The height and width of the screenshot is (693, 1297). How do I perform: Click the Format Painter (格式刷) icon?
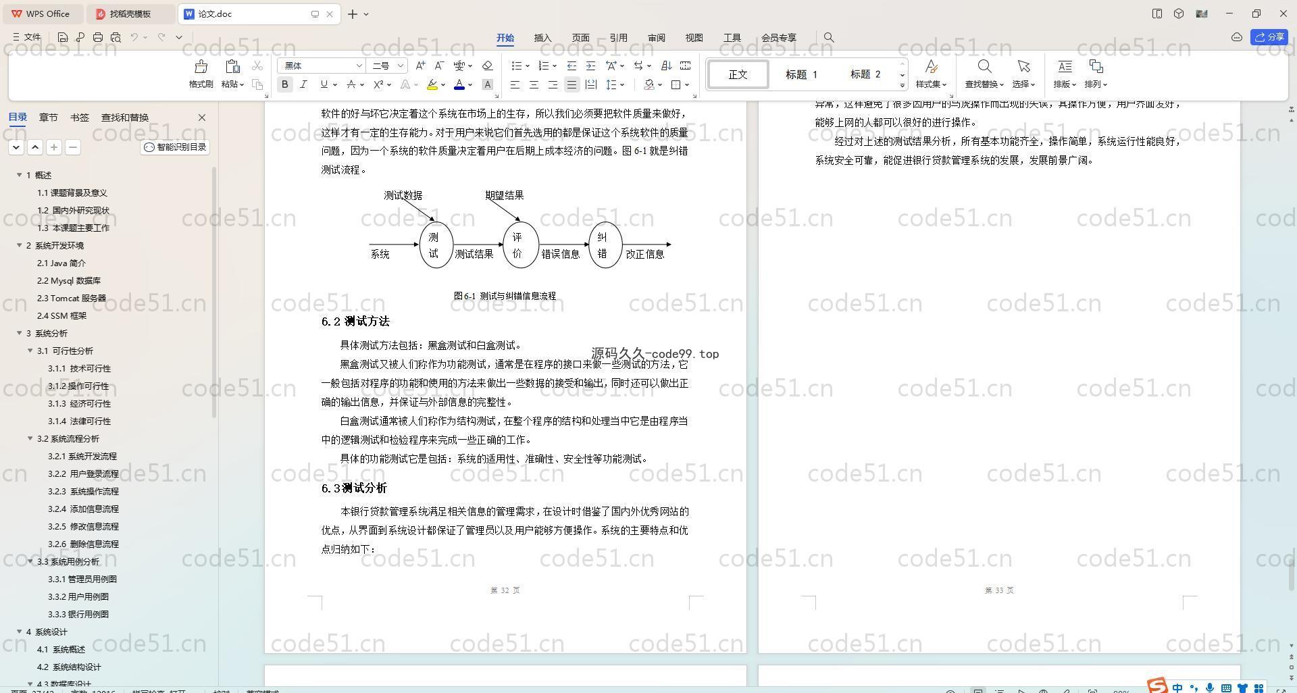click(x=201, y=66)
